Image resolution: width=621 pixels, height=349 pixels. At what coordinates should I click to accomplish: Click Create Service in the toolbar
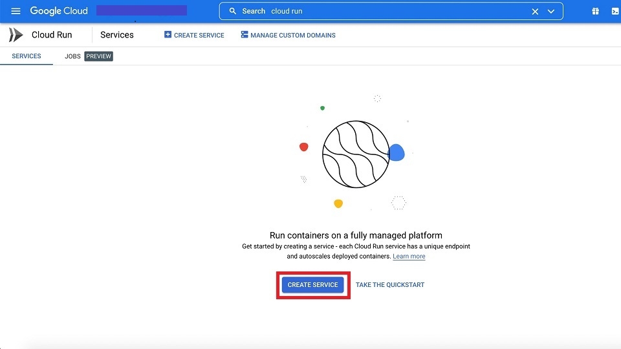(x=194, y=35)
